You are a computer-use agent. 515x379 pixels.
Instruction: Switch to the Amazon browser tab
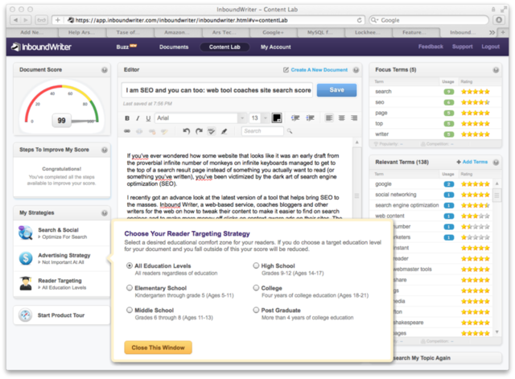coord(177,32)
